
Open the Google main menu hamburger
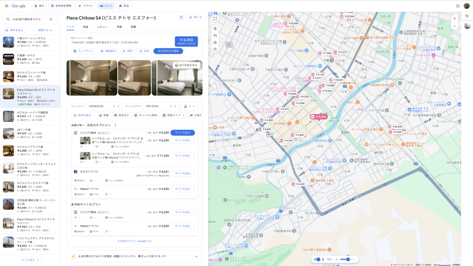click(x=6, y=6)
